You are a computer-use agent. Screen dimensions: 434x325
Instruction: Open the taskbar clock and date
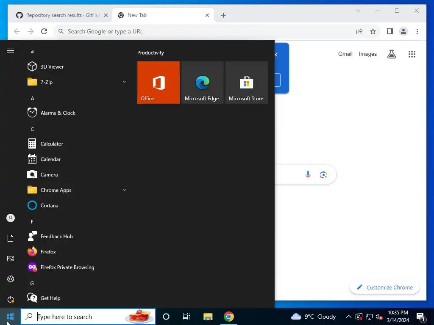pos(398,317)
